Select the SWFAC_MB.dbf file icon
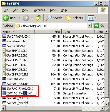This screenshot has height=112, width=110. point(4,103)
